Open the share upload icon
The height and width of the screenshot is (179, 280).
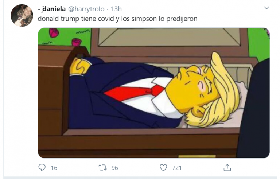click(227, 168)
